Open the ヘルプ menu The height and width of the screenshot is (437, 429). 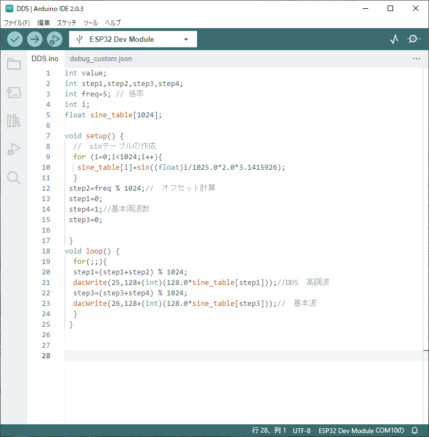click(x=113, y=23)
